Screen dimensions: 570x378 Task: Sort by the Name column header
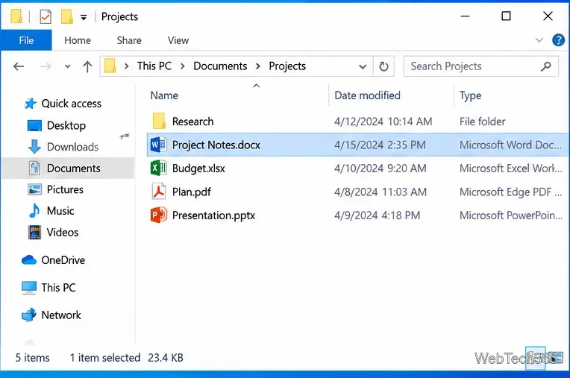pos(164,95)
